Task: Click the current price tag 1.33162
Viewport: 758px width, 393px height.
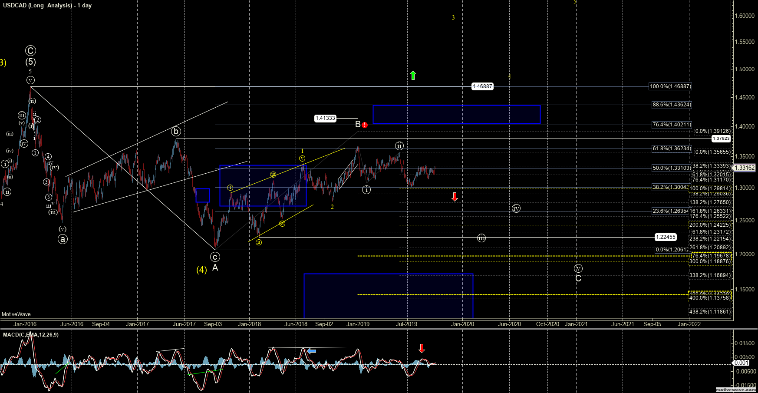Action: click(744, 168)
